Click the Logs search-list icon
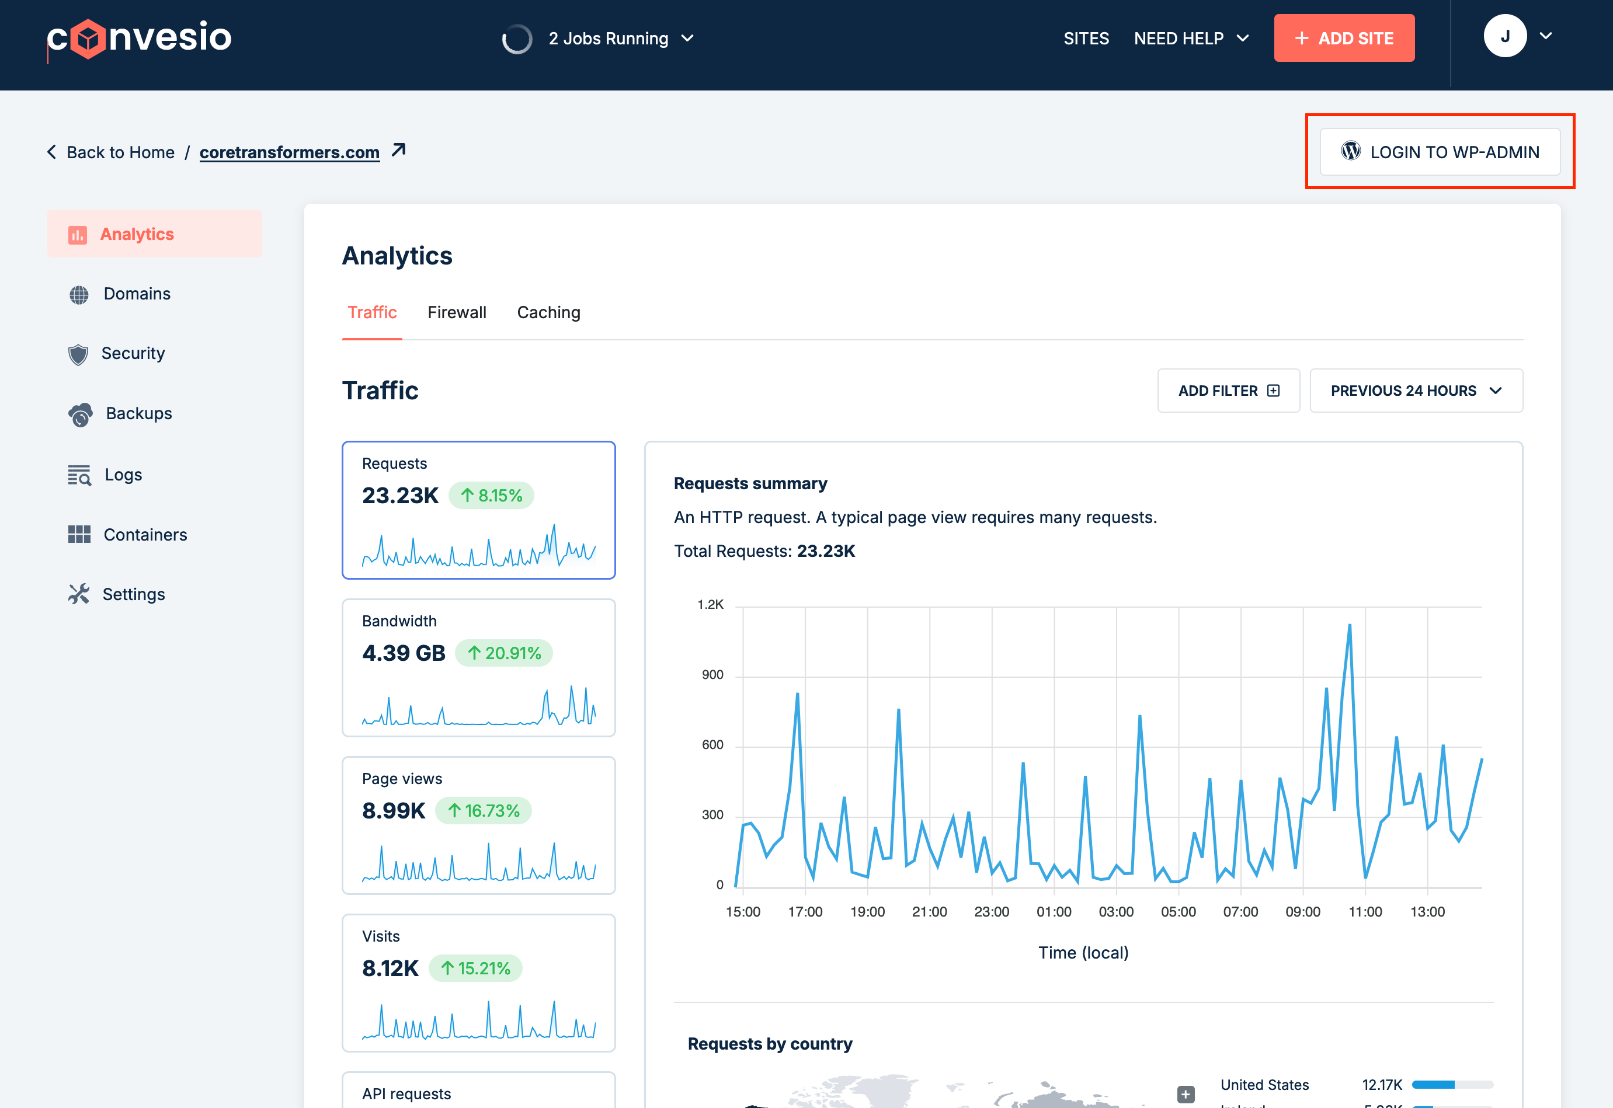 click(x=80, y=476)
